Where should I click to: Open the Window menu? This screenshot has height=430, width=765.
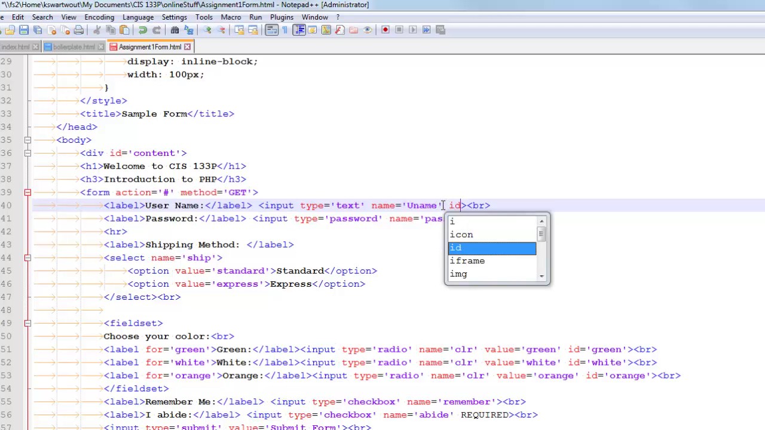(x=315, y=17)
